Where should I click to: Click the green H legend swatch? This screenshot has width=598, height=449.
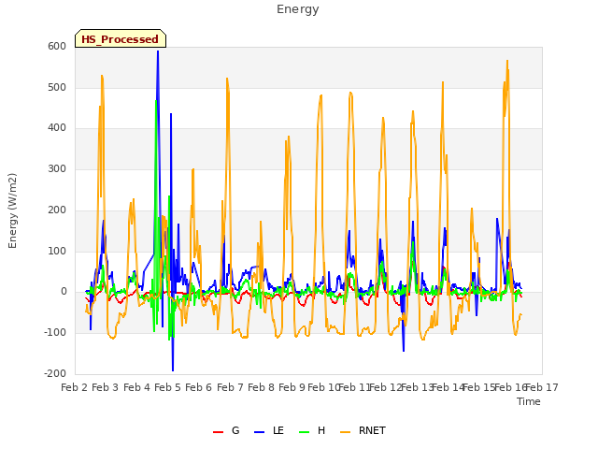tap(304, 432)
